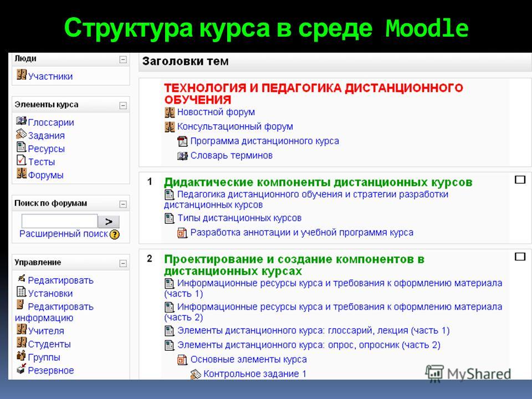Open Элементы курса: опрос, опросник link
Image resolution: width=532 pixels, height=399 pixels.
pyautogui.click(x=309, y=345)
